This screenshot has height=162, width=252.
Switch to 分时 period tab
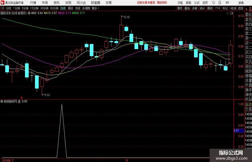(9, 8)
